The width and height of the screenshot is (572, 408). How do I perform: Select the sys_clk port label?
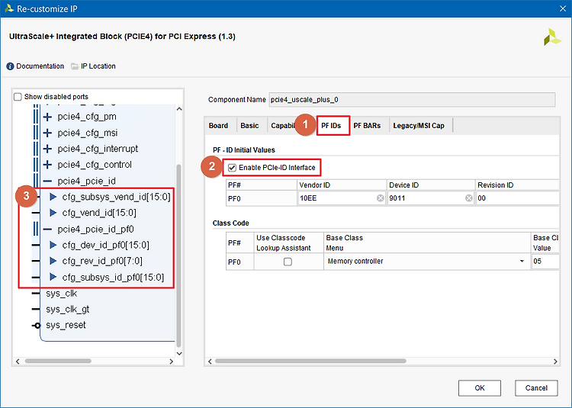coord(61,294)
